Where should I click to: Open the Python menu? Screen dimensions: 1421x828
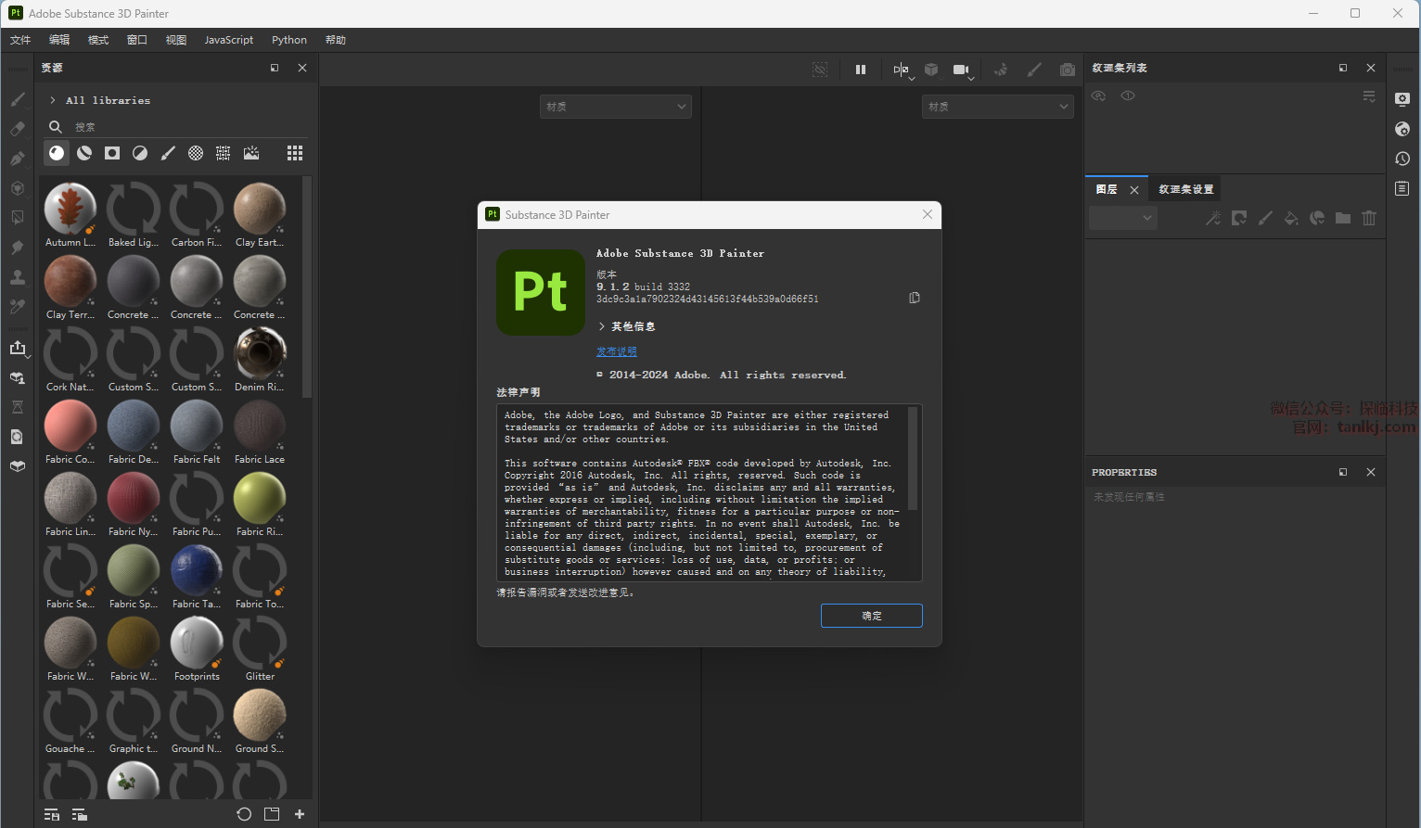tap(288, 40)
